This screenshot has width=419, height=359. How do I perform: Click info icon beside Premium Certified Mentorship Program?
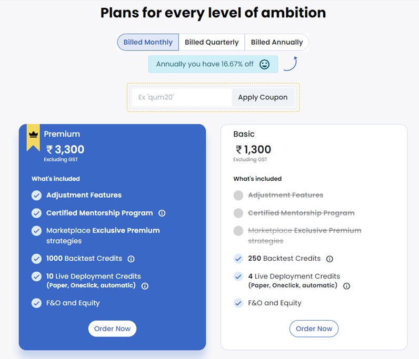(x=162, y=213)
